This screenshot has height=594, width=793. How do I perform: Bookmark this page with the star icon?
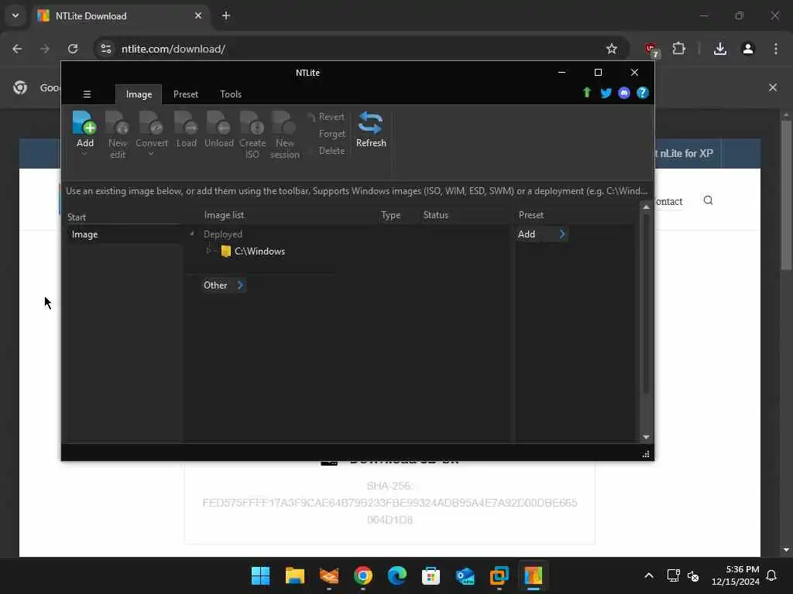612,49
